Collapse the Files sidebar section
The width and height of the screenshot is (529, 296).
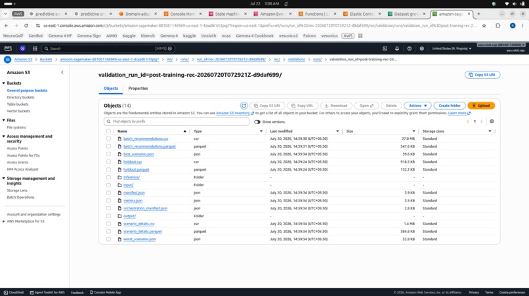point(4,120)
